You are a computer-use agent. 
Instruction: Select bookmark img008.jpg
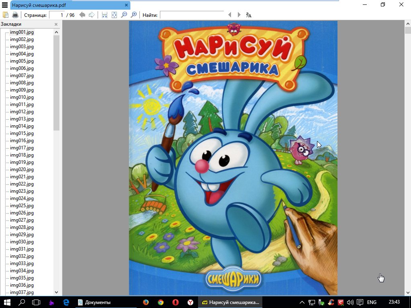22,83
